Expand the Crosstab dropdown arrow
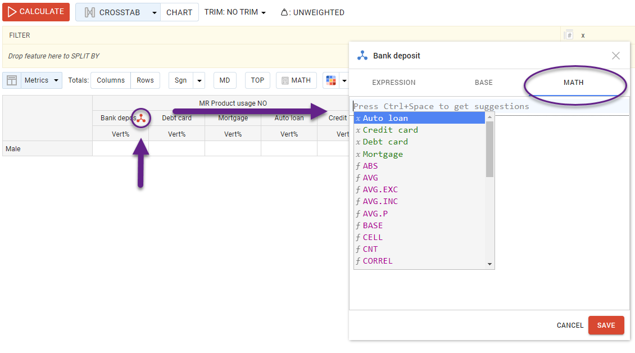This screenshot has height=353, width=635. pyautogui.click(x=155, y=12)
